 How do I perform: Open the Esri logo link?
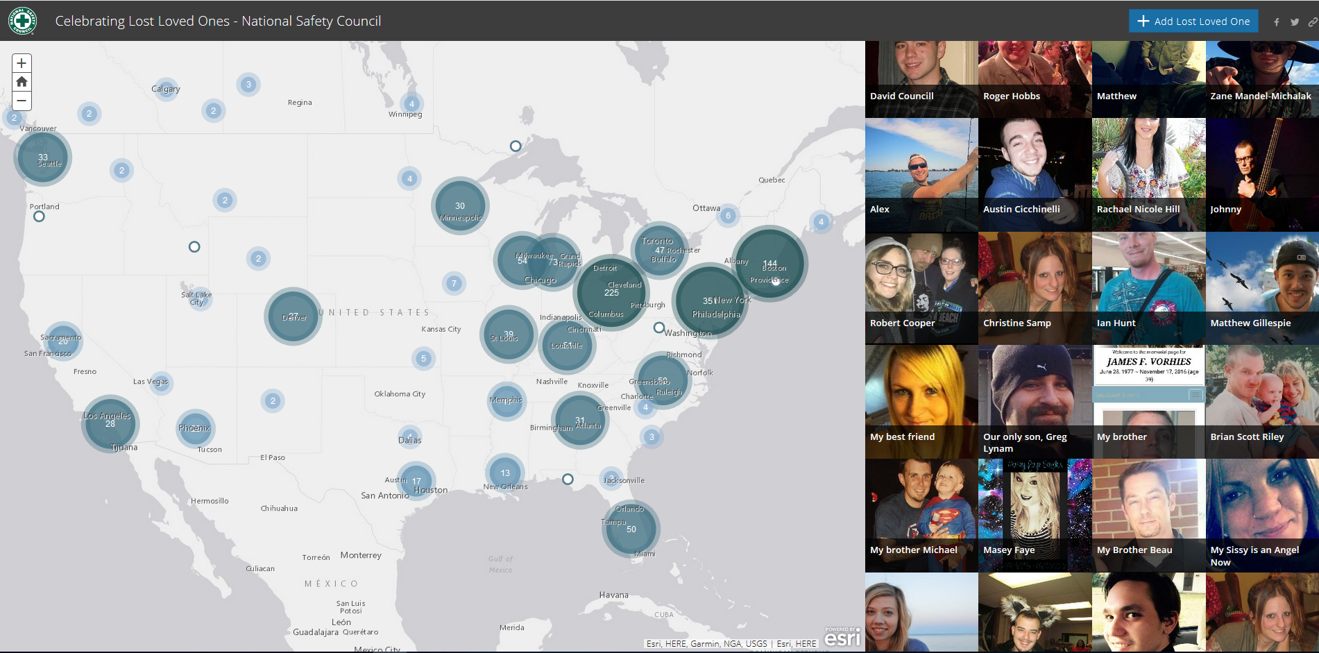tap(842, 637)
